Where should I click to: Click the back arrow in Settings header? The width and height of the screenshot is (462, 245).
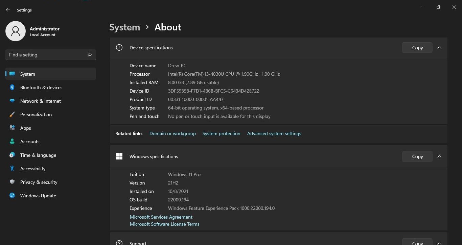[8, 10]
